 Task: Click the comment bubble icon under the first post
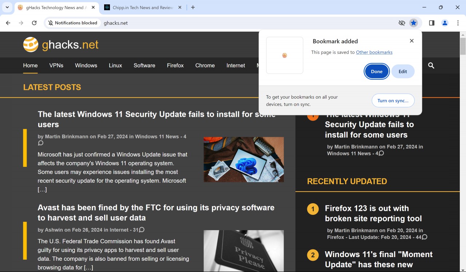(x=40, y=143)
